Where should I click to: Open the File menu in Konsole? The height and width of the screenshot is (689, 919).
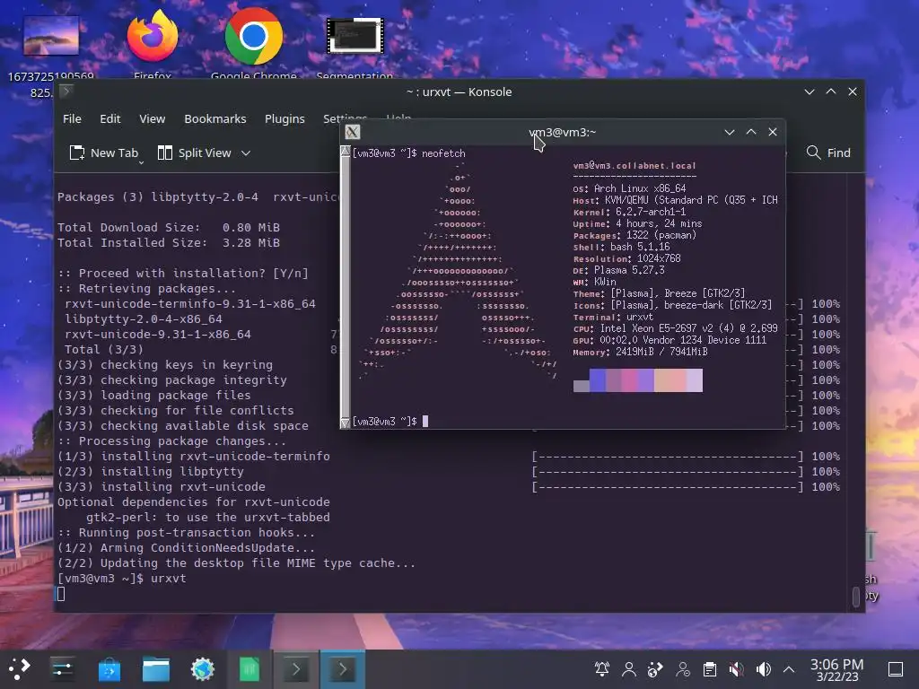click(x=72, y=119)
